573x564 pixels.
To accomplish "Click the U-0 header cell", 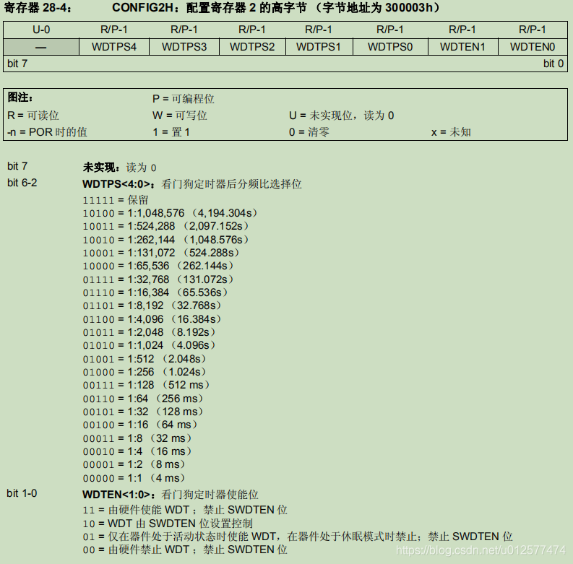I will (41, 30).
